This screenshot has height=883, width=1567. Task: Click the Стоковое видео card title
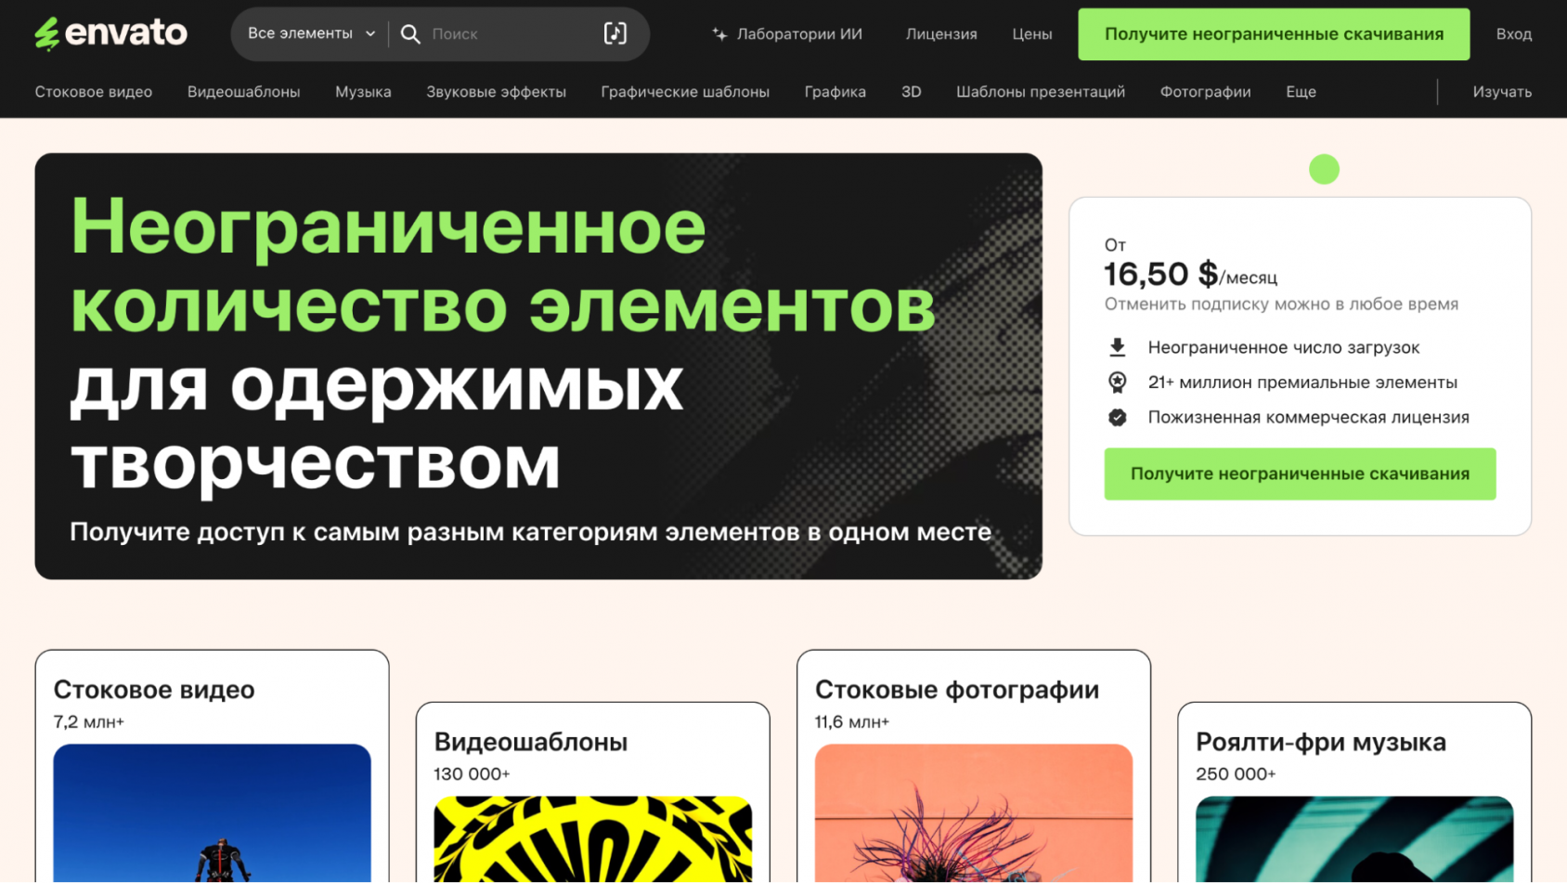154,690
